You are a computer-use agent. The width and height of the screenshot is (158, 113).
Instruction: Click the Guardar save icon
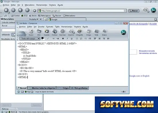47,32
